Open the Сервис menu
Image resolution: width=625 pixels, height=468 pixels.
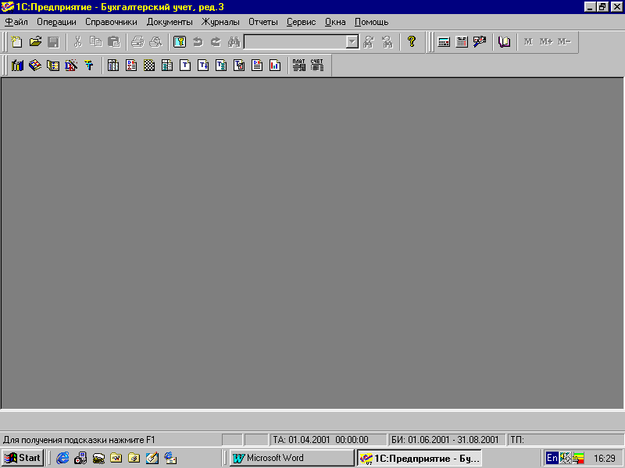tap(302, 23)
